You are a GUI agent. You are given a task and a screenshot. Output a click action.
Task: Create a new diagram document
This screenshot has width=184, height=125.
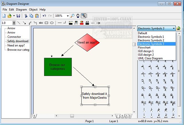point(4,16)
